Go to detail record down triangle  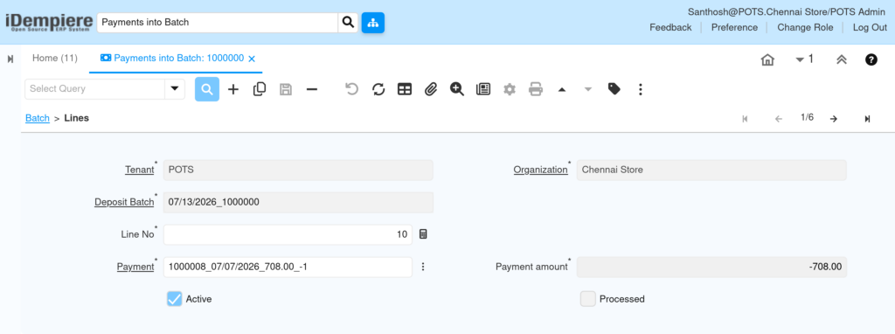(588, 90)
